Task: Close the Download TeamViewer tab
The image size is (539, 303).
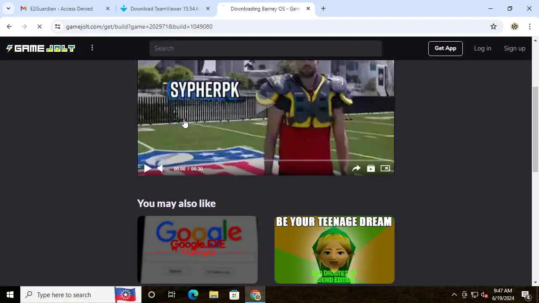Action: coord(208,8)
